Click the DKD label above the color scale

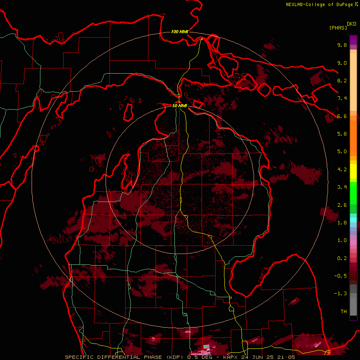pos(352,24)
